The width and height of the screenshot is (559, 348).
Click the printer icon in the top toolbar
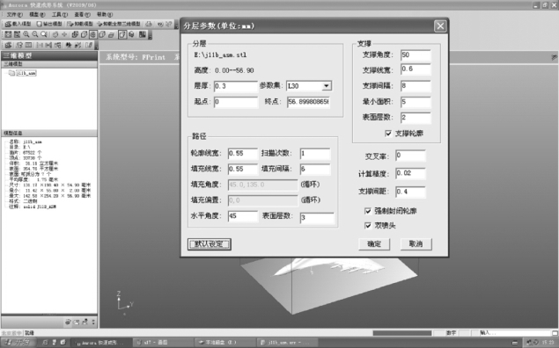[149, 24]
